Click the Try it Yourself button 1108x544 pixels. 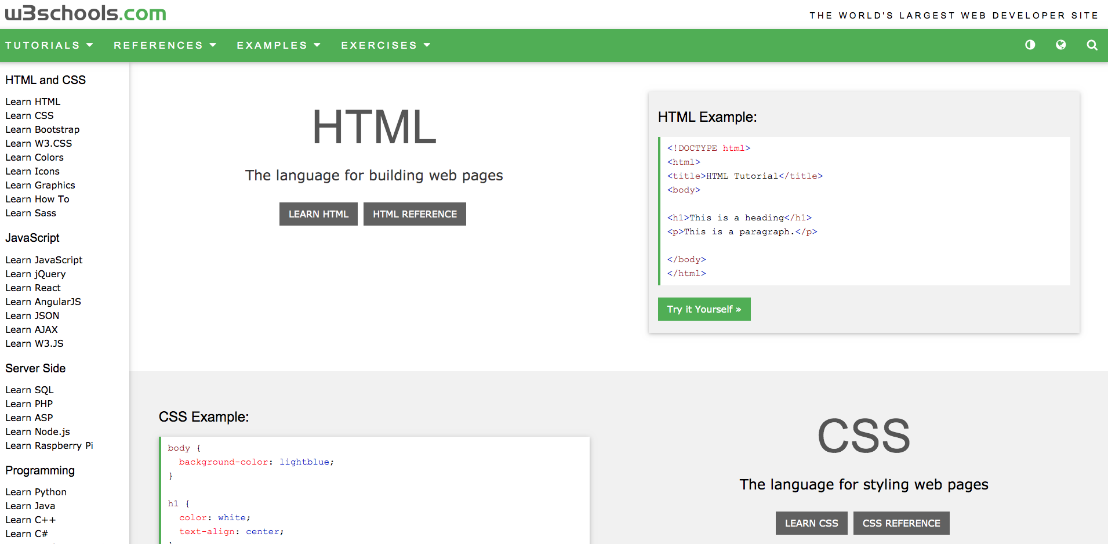(x=704, y=309)
